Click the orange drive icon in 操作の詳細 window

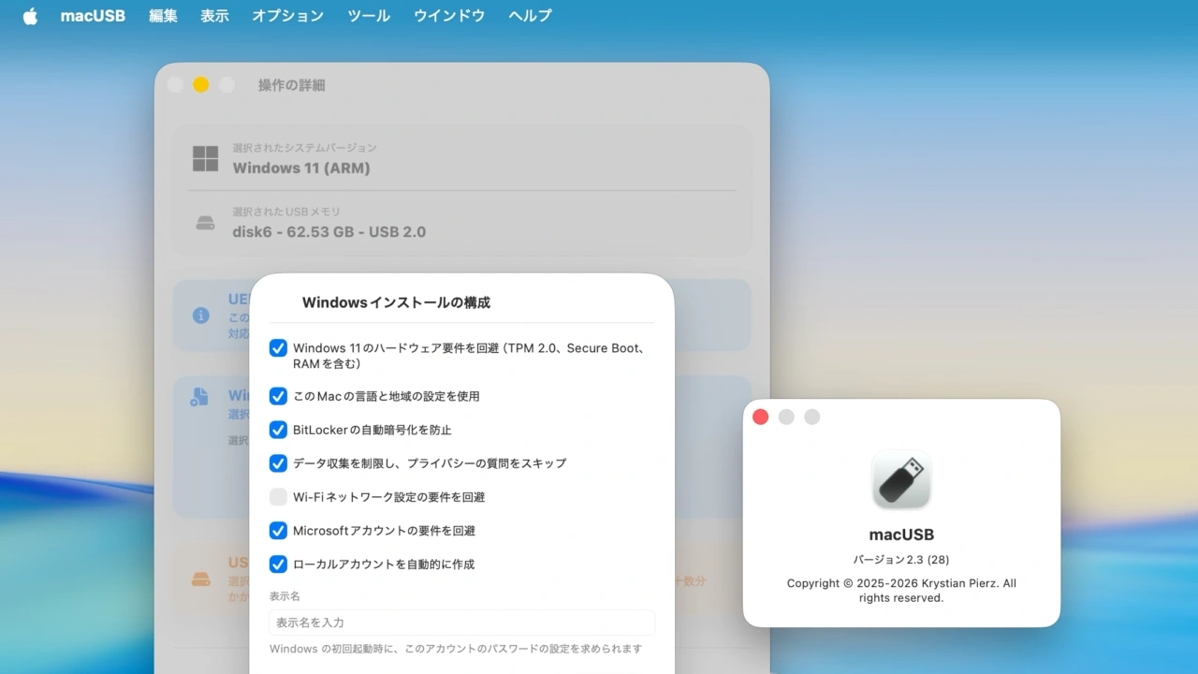[x=200, y=579]
